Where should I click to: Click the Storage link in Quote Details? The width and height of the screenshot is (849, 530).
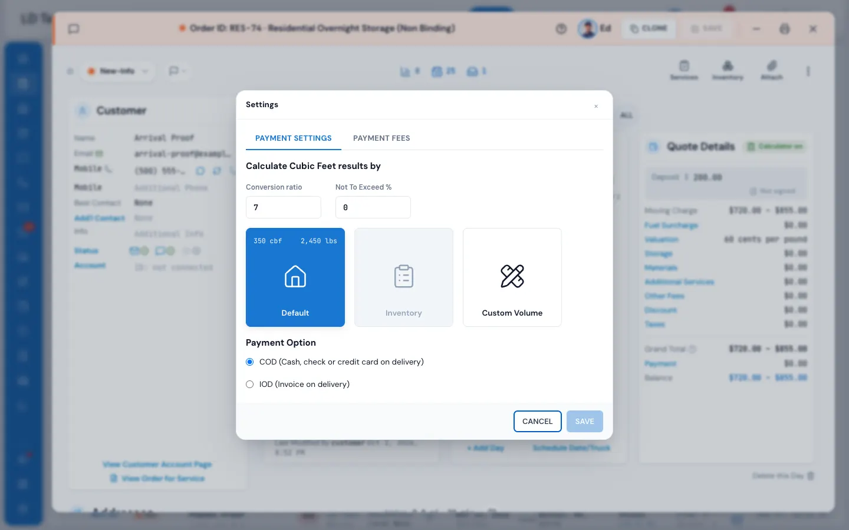pyautogui.click(x=659, y=253)
